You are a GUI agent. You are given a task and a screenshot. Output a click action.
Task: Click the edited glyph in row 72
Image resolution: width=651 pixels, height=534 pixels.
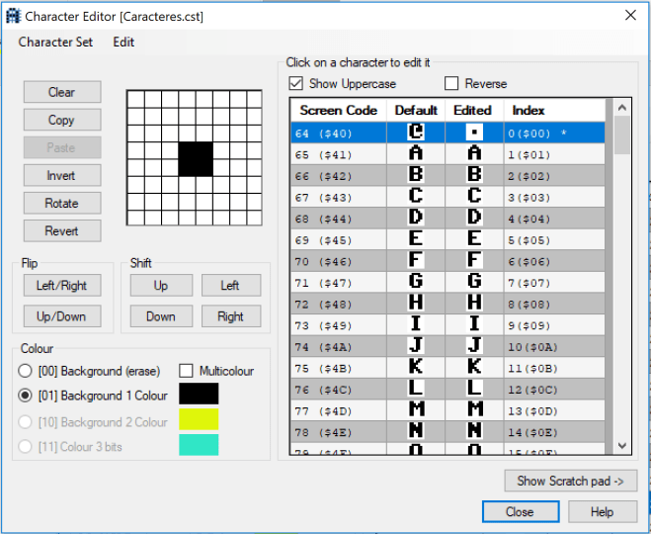pyautogui.click(x=474, y=303)
